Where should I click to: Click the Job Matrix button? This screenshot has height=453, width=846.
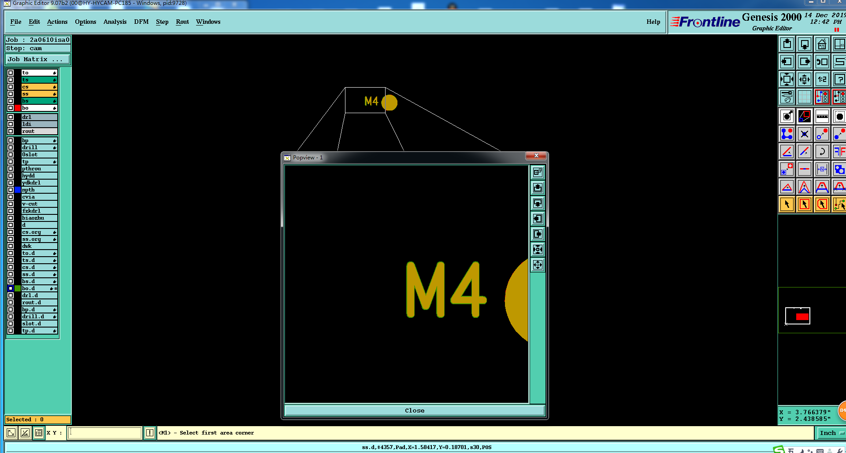(x=38, y=59)
